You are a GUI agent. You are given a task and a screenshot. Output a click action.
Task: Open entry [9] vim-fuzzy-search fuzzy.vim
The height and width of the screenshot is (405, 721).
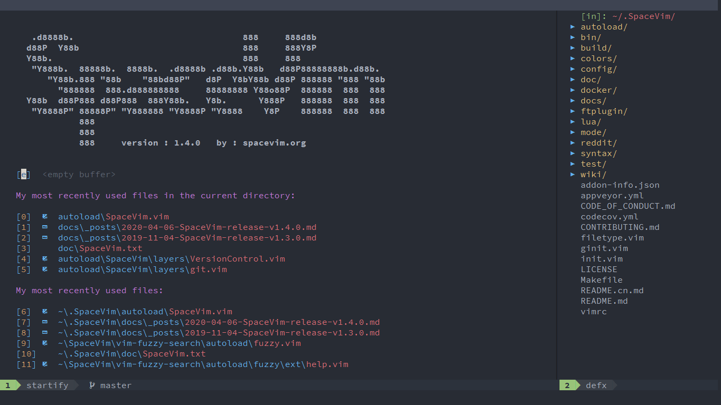click(x=158, y=343)
